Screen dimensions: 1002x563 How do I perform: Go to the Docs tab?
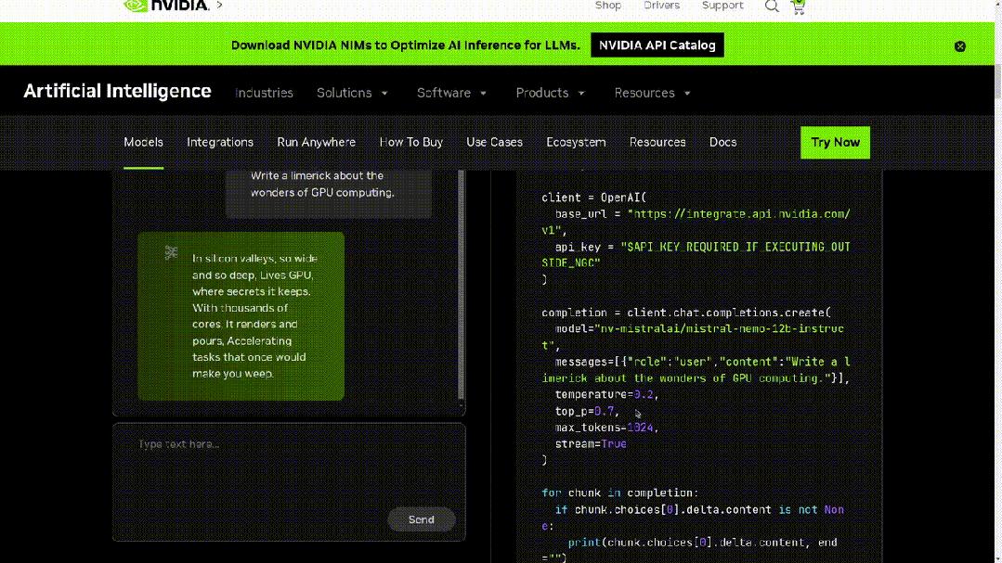(x=722, y=142)
